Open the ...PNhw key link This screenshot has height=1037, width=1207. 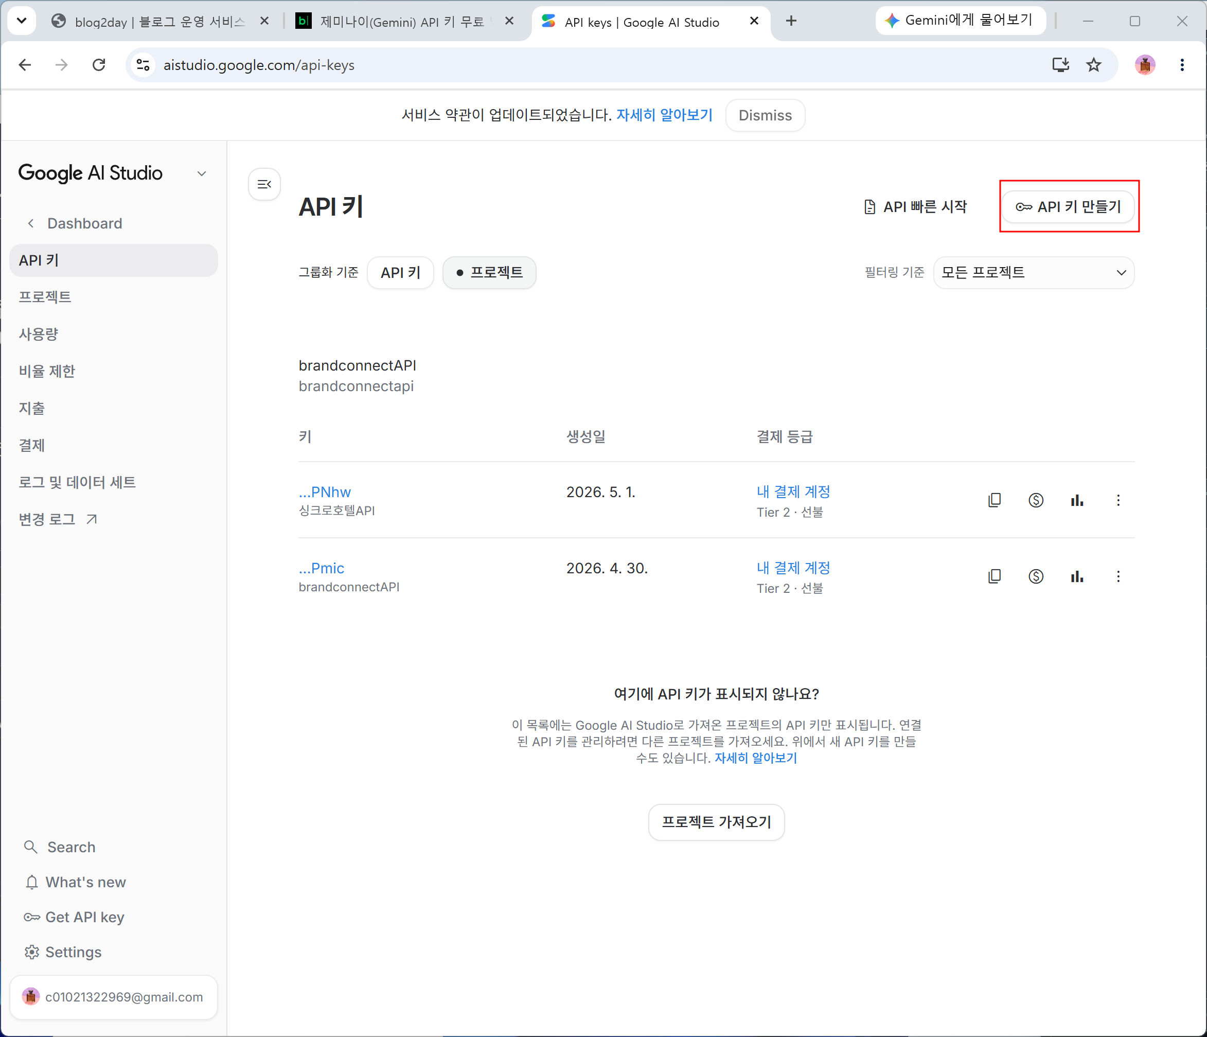325,491
